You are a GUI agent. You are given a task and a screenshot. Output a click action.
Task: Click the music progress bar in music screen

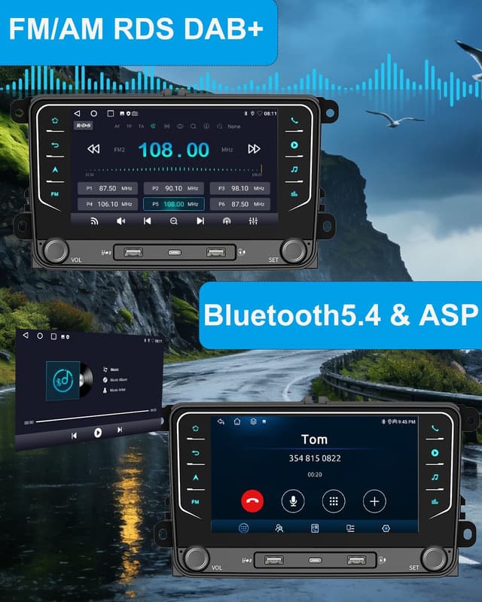coord(93,416)
